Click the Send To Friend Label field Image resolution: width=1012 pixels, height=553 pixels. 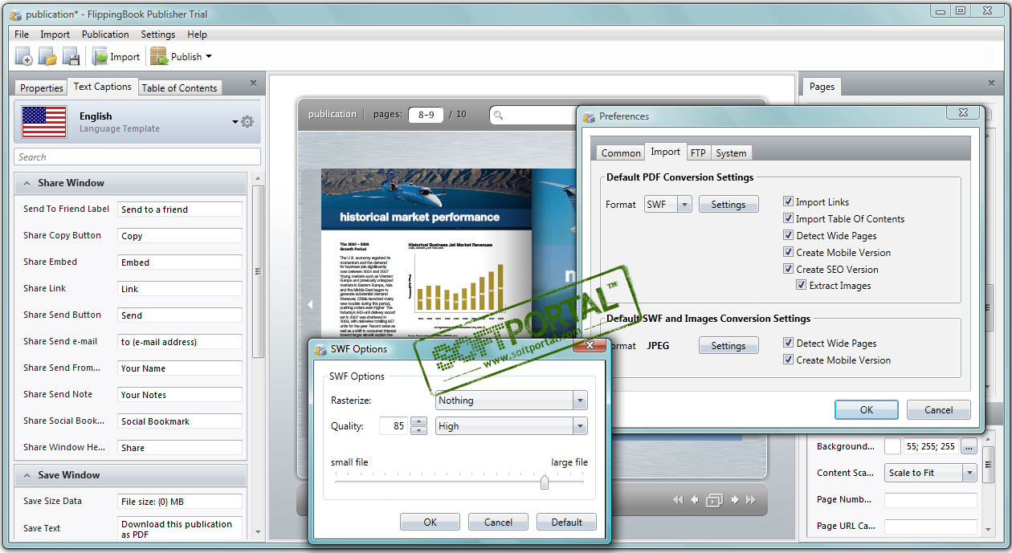[x=180, y=209]
